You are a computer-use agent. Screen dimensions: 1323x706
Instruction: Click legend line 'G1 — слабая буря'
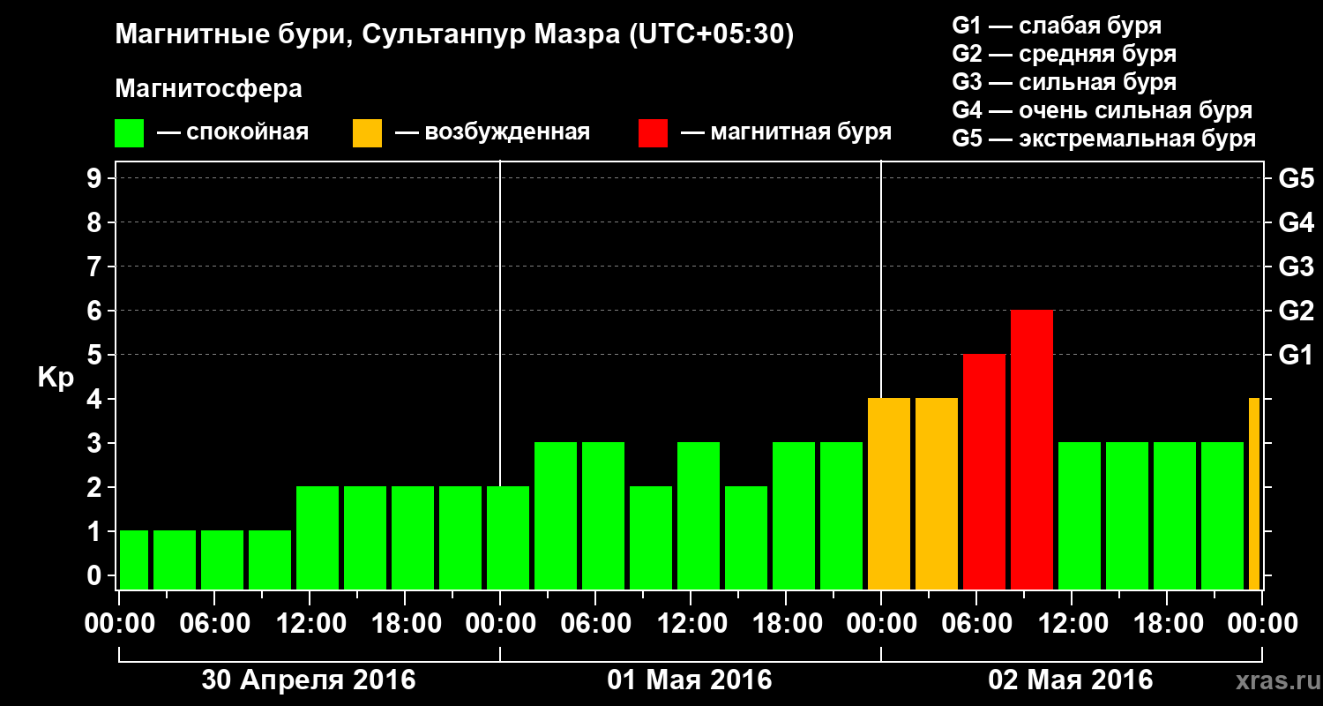(1057, 26)
